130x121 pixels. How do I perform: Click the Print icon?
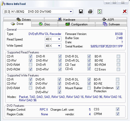pyautogui.click(x=90, y=11)
